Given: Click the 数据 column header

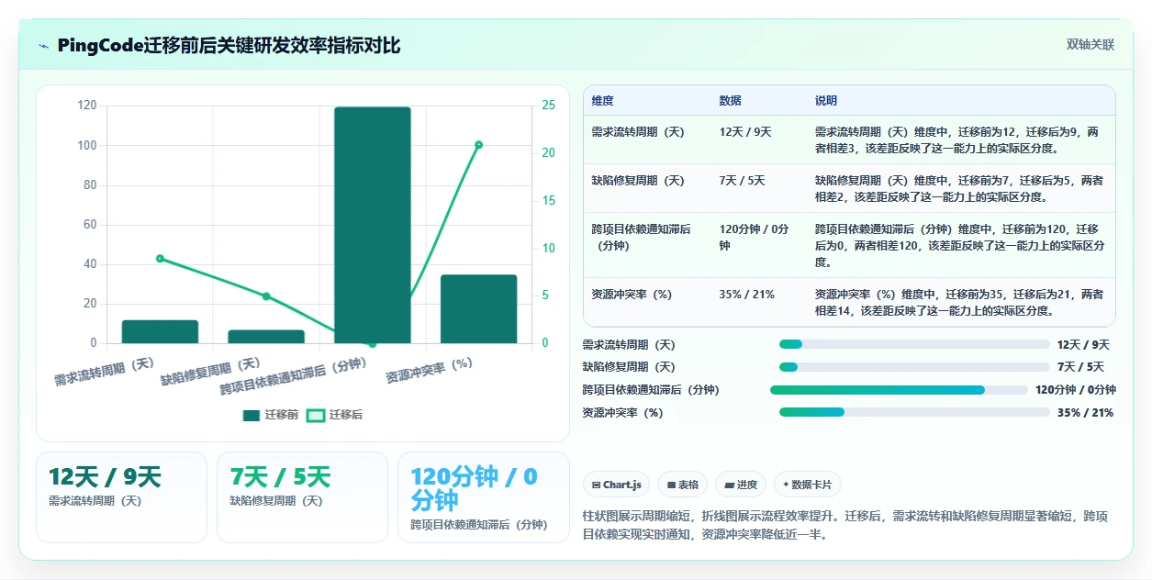Looking at the screenshot, I should 731,100.
